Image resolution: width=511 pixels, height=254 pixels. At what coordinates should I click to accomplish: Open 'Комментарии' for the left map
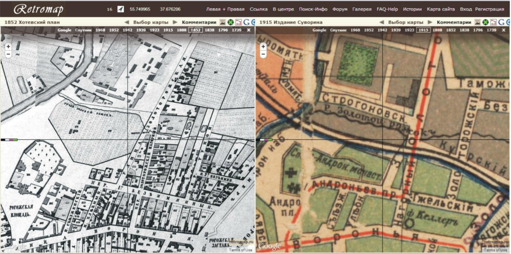[x=199, y=22]
